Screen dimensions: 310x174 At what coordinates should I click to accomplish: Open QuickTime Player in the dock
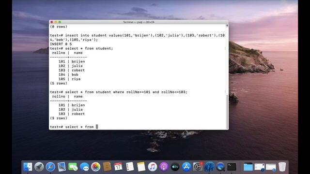click(x=220, y=167)
